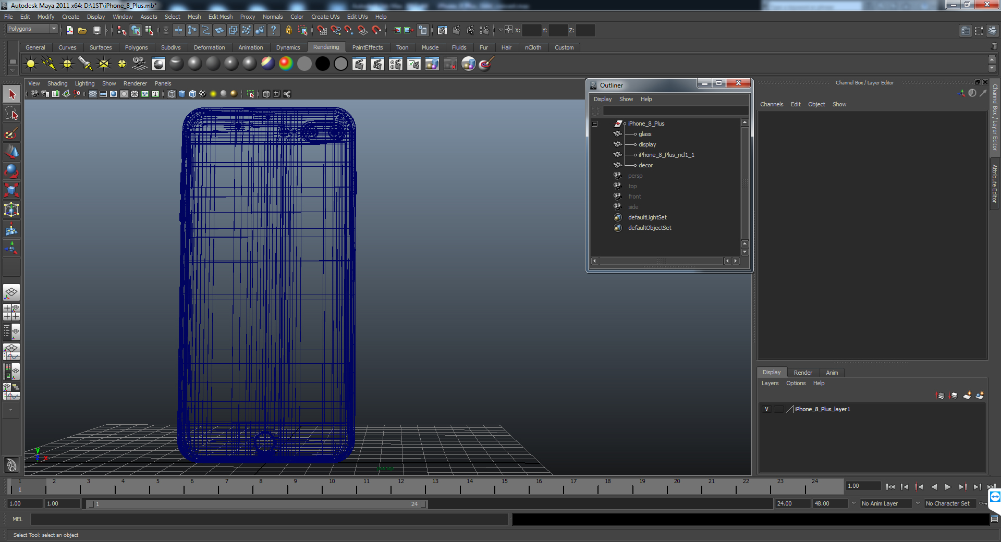Choose the Paint Selection tool

pyautogui.click(x=11, y=133)
